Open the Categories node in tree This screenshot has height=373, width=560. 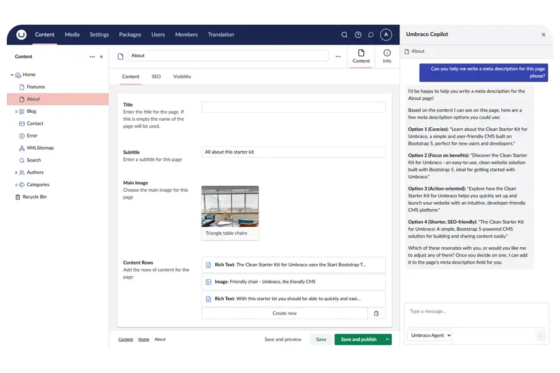pos(38,184)
